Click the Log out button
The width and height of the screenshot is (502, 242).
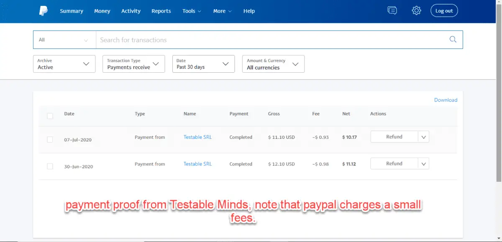point(444,10)
